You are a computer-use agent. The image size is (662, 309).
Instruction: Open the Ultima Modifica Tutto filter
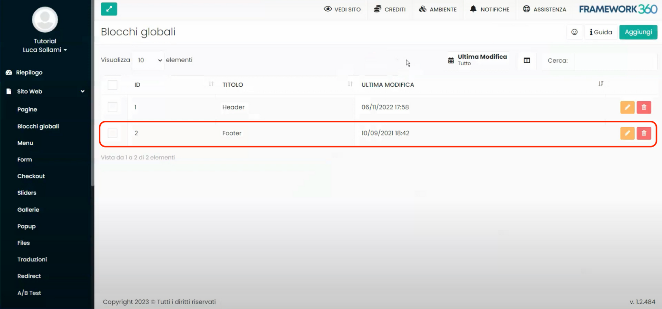pyautogui.click(x=479, y=60)
